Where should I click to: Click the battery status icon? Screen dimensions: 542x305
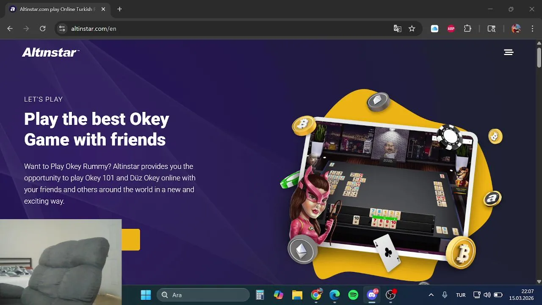(498, 295)
